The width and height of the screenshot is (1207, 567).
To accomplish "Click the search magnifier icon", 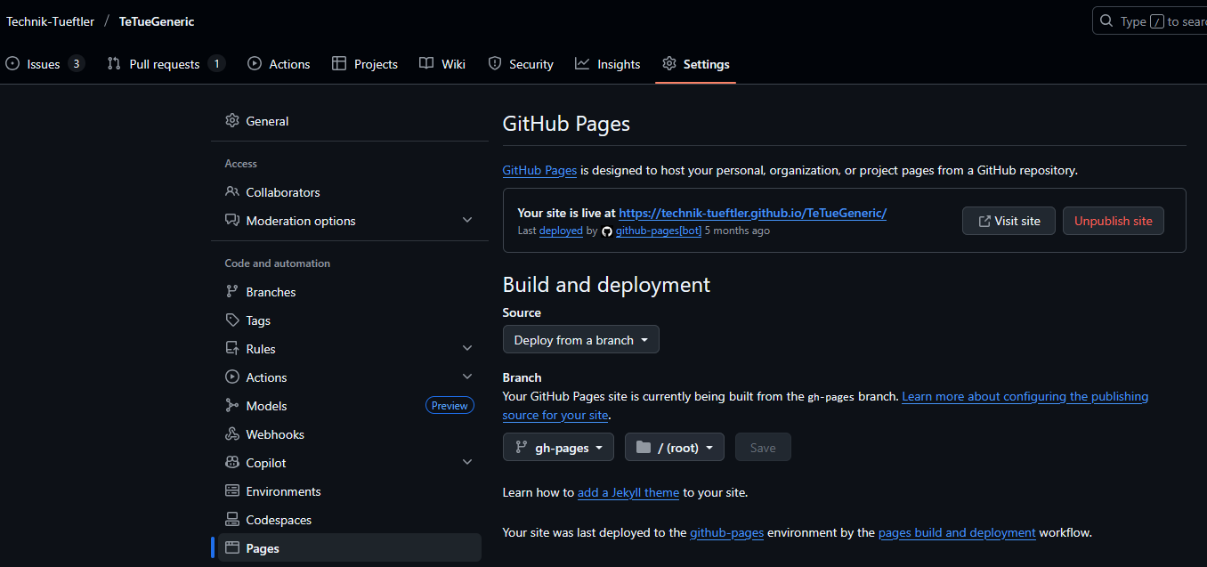I will point(1106,20).
